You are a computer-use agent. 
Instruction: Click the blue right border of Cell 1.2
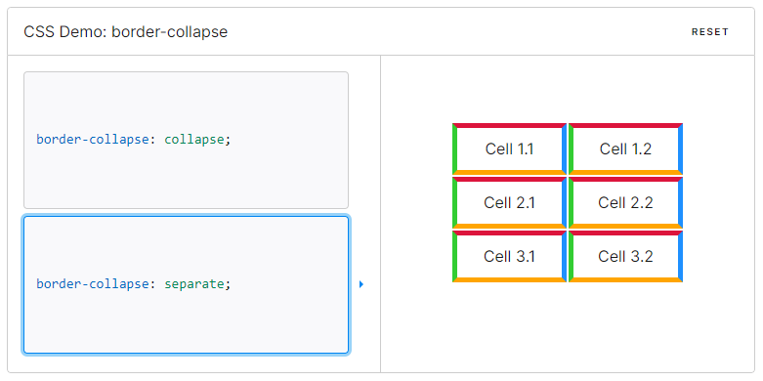[x=680, y=148]
